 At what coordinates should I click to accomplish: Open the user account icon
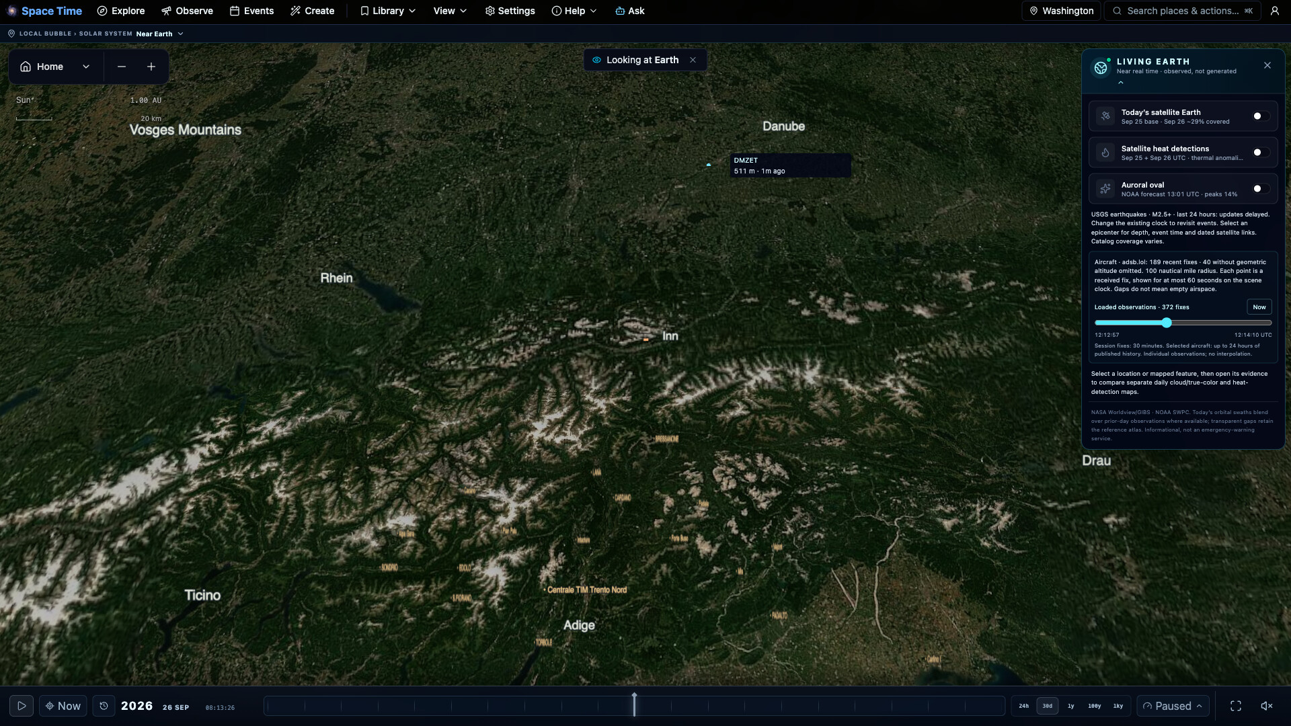[x=1274, y=11]
